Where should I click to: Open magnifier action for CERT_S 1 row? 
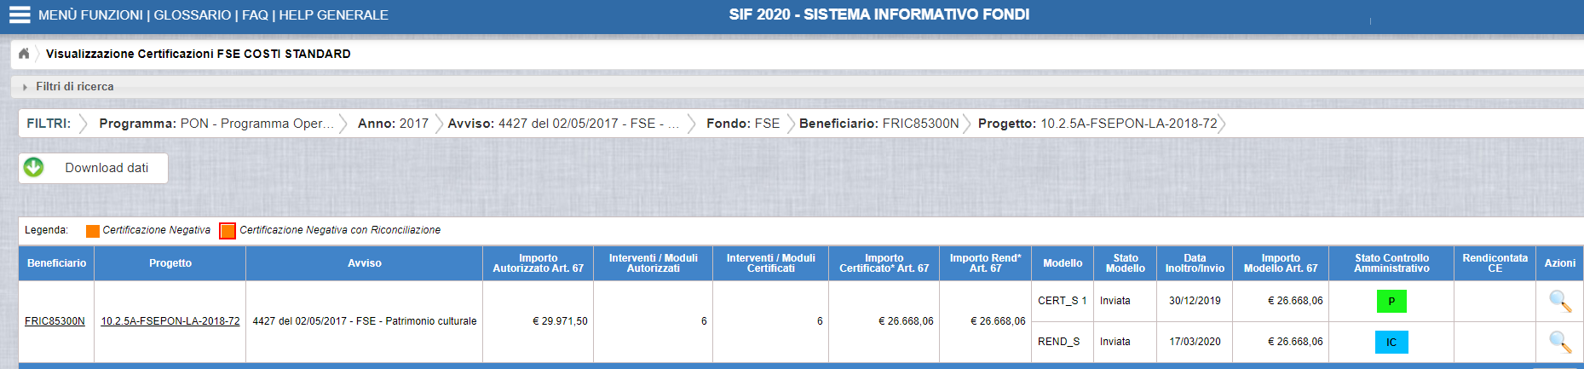(x=1559, y=301)
